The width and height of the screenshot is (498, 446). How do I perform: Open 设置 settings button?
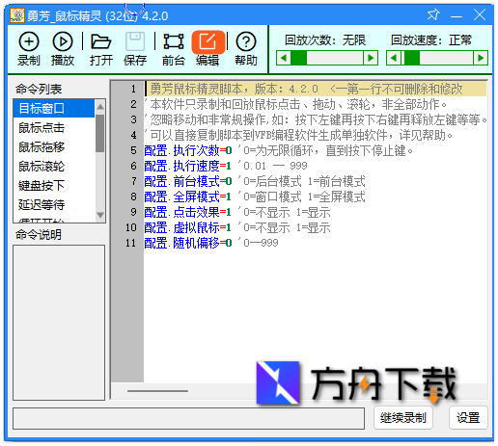pos(468,417)
